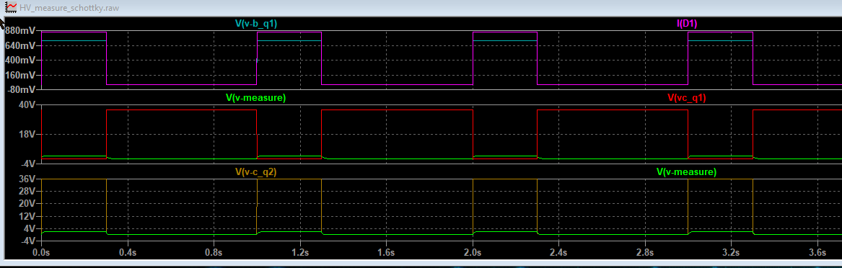Click the 3.2s time axis label
This screenshot has height=268, width=842.
click(x=731, y=251)
